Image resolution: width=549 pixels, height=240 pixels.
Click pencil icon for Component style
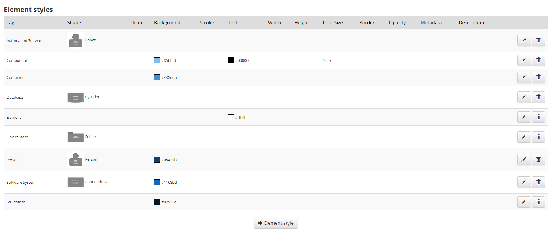tap(524, 60)
